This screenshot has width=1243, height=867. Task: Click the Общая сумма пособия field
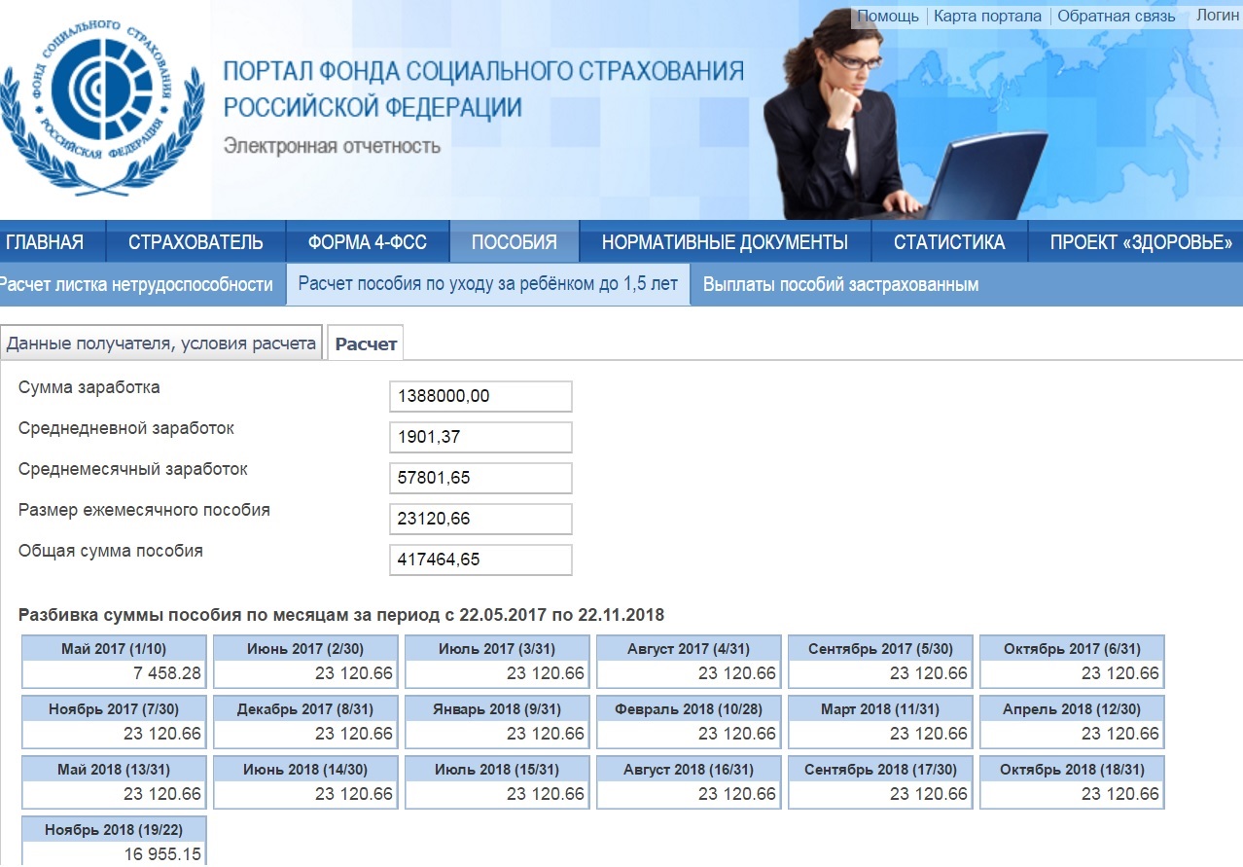479,560
